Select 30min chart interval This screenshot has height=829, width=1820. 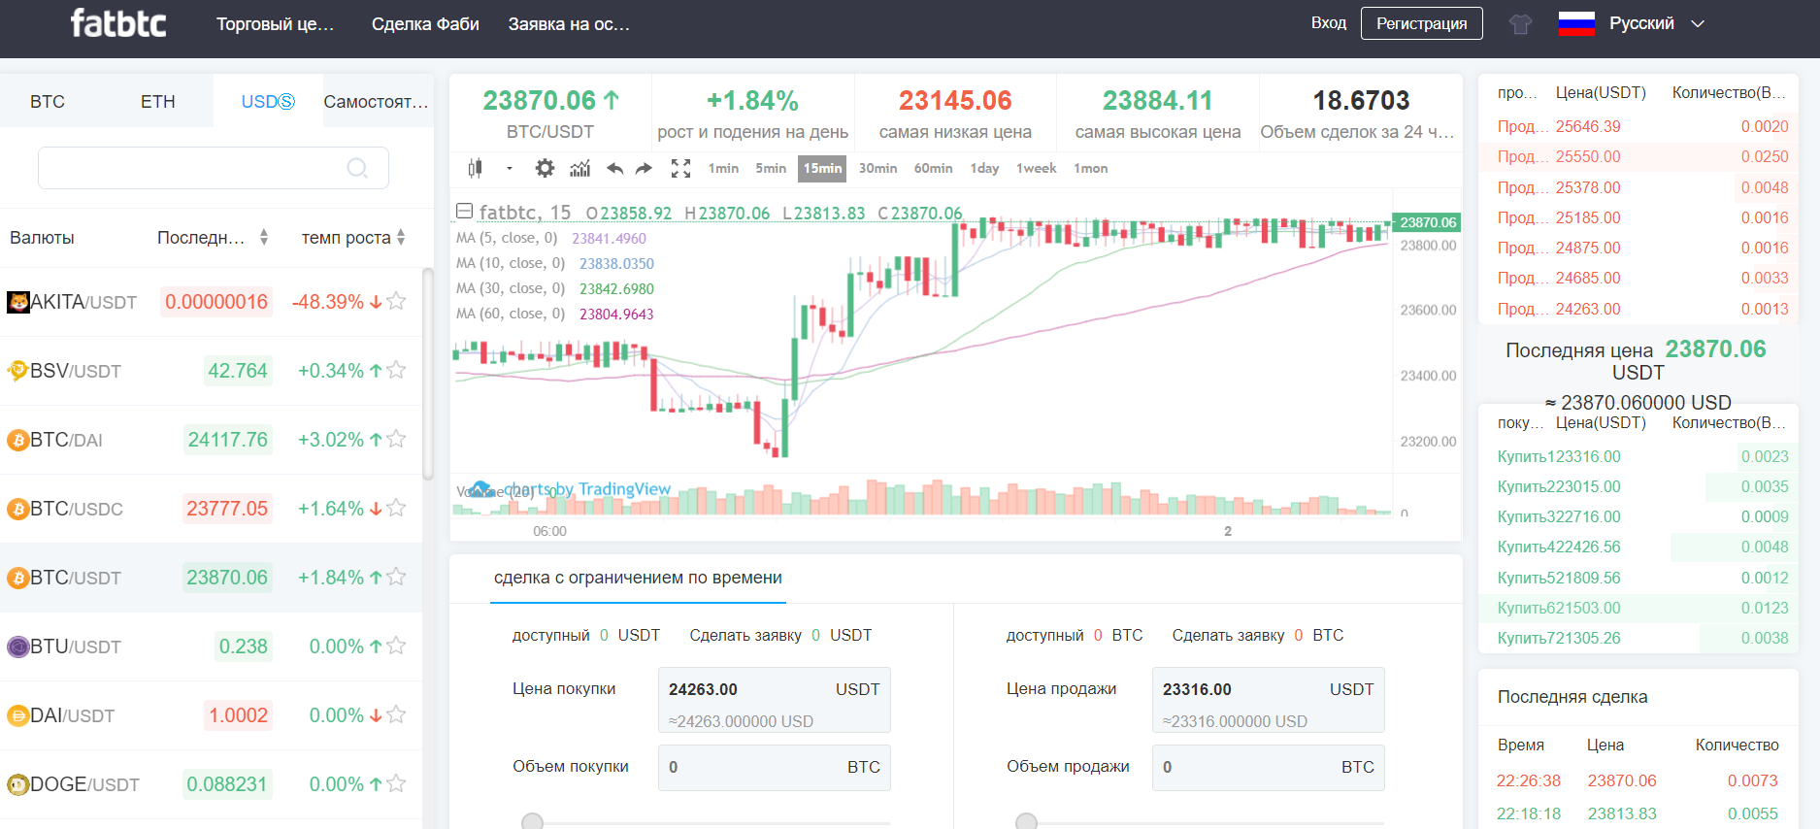(x=877, y=168)
